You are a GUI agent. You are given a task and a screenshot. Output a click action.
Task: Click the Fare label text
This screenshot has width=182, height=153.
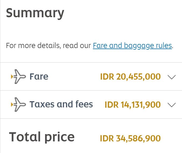[x=39, y=77]
